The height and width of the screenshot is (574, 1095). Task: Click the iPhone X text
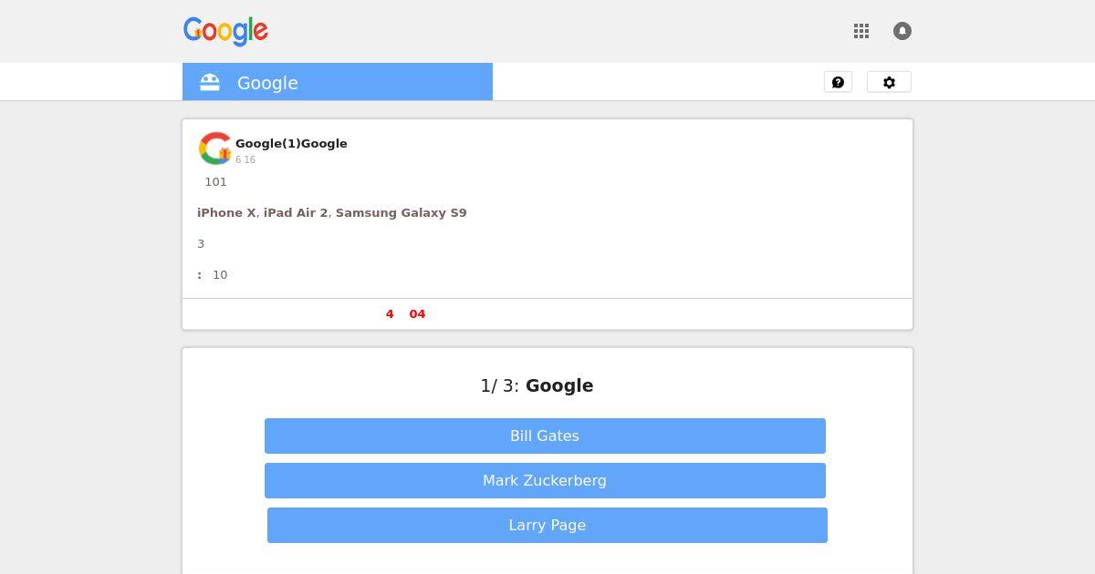pyautogui.click(x=226, y=212)
